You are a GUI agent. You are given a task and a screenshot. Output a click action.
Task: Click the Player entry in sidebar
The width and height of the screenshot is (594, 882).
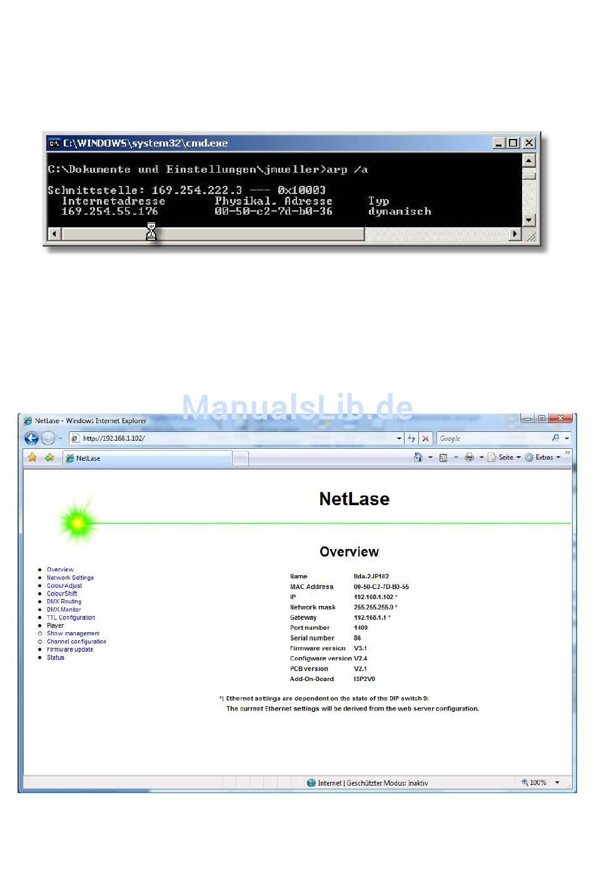click(x=55, y=625)
